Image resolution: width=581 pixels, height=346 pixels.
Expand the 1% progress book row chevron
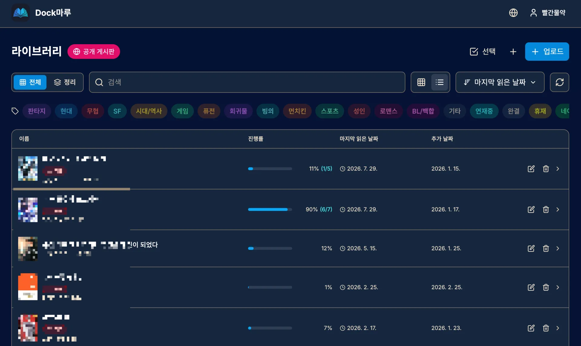(x=558, y=287)
